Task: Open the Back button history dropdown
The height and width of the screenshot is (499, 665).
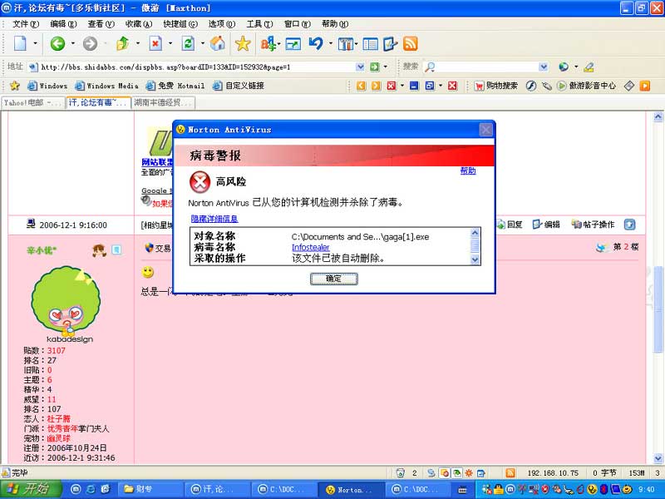Action: point(72,43)
